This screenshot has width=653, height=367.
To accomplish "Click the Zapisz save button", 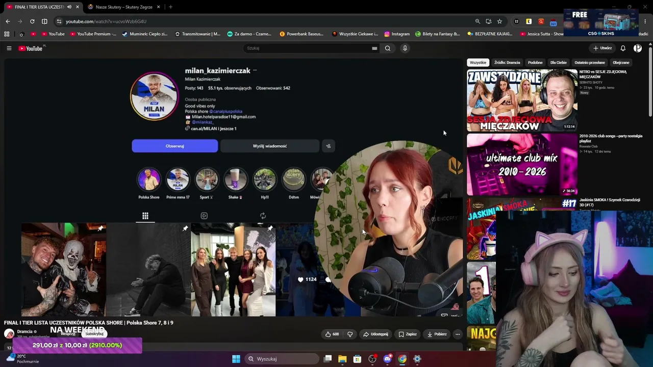I will 408,334.
